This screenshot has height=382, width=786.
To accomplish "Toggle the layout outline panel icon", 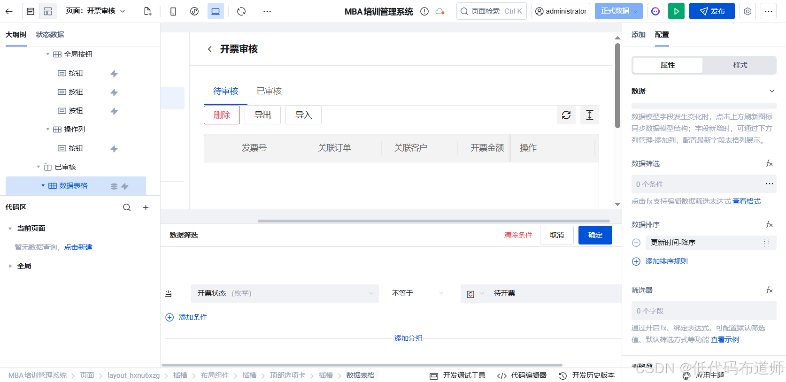I will click(x=48, y=11).
